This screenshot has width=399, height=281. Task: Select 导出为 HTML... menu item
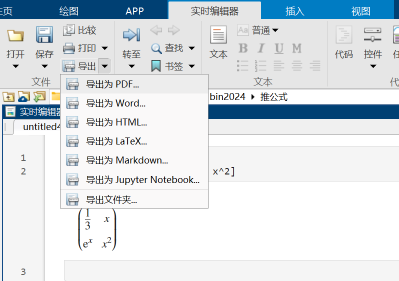point(134,122)
